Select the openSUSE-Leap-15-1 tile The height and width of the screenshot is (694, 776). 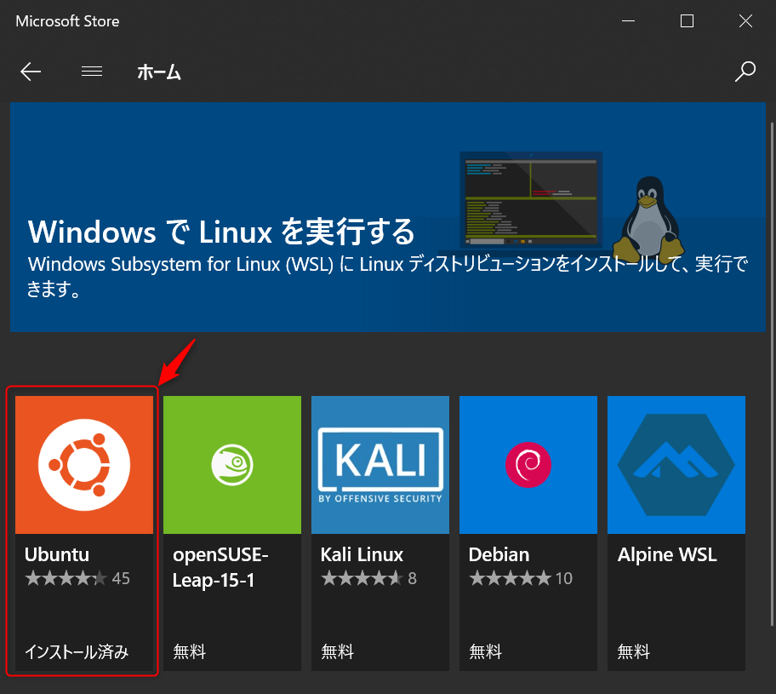[231, 464]
